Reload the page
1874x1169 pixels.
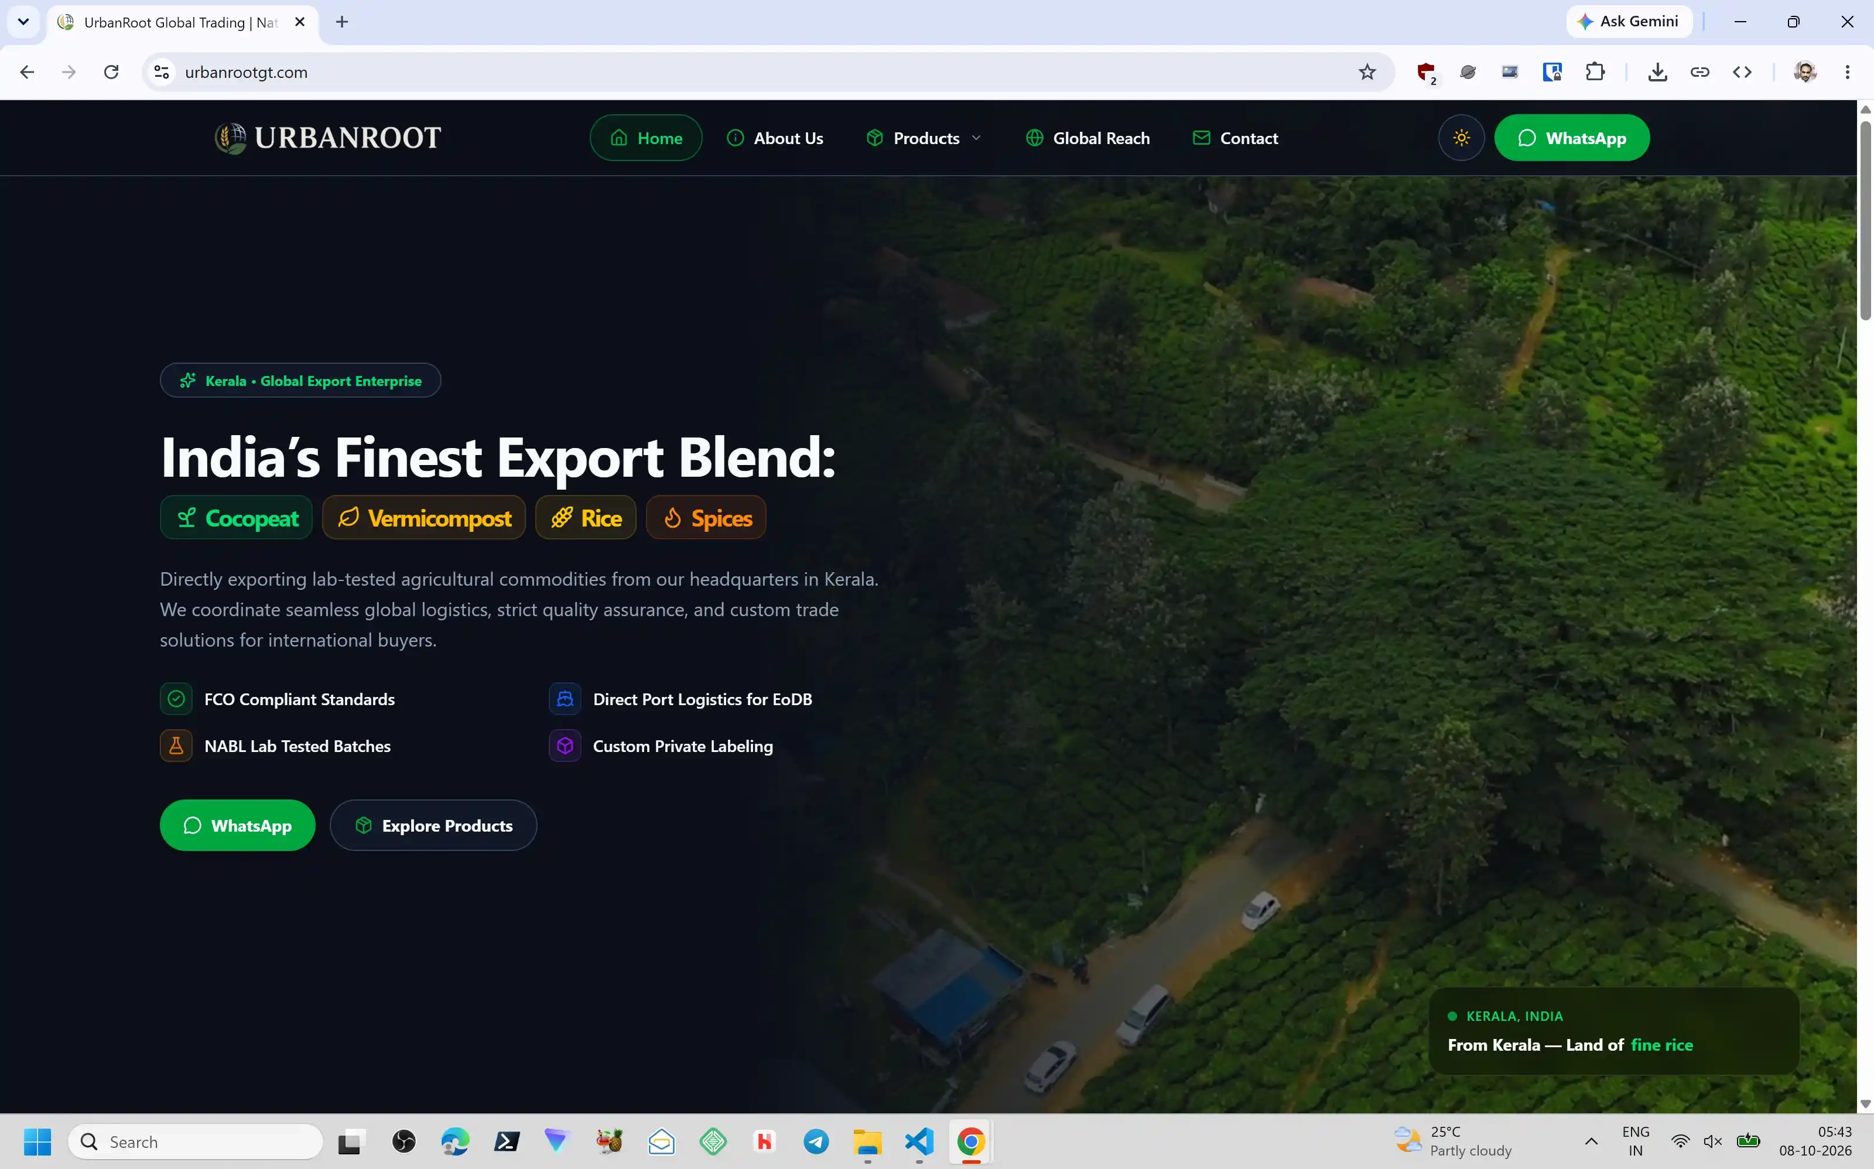click(111, 72)
